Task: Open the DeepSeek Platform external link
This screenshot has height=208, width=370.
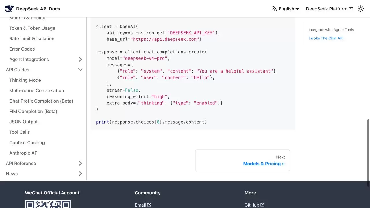Action: [x=329, y=9]
